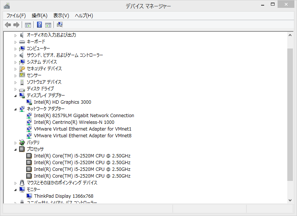Click the センサー category icon
Image resolution: width=297 pixels, height=216 pixels.
click(22, 75)
